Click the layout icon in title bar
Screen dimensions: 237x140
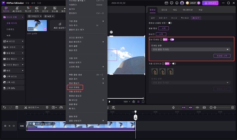[166, 3]
